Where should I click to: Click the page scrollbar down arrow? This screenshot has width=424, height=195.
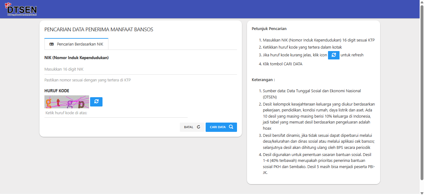(x=422, y=193)
